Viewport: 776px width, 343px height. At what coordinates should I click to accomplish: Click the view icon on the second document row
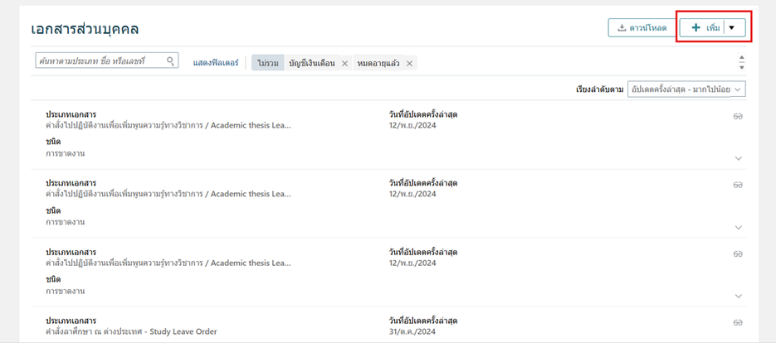tap(737, 185)
